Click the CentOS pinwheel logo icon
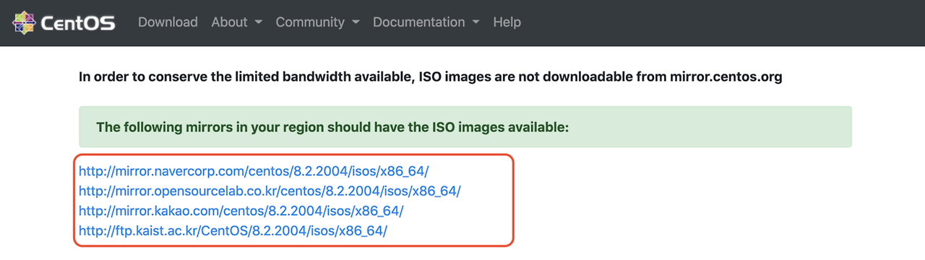Viewport: 925px width, 260px height. pos(25,22)
